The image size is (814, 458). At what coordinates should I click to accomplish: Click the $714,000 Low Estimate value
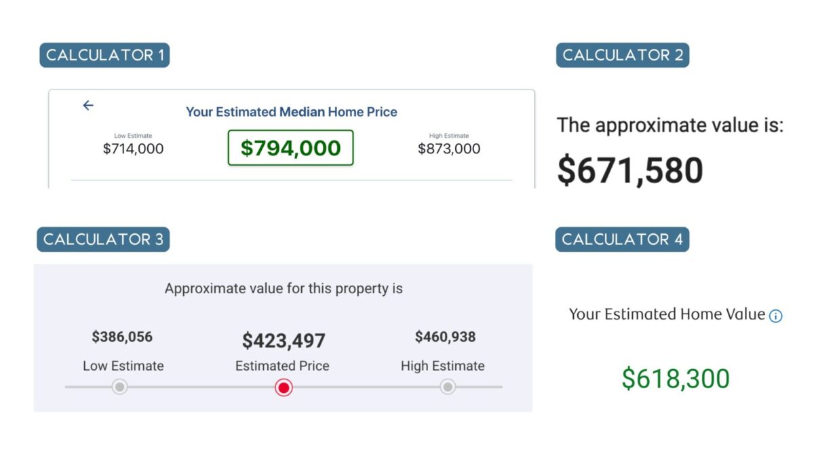coord(133,149)
